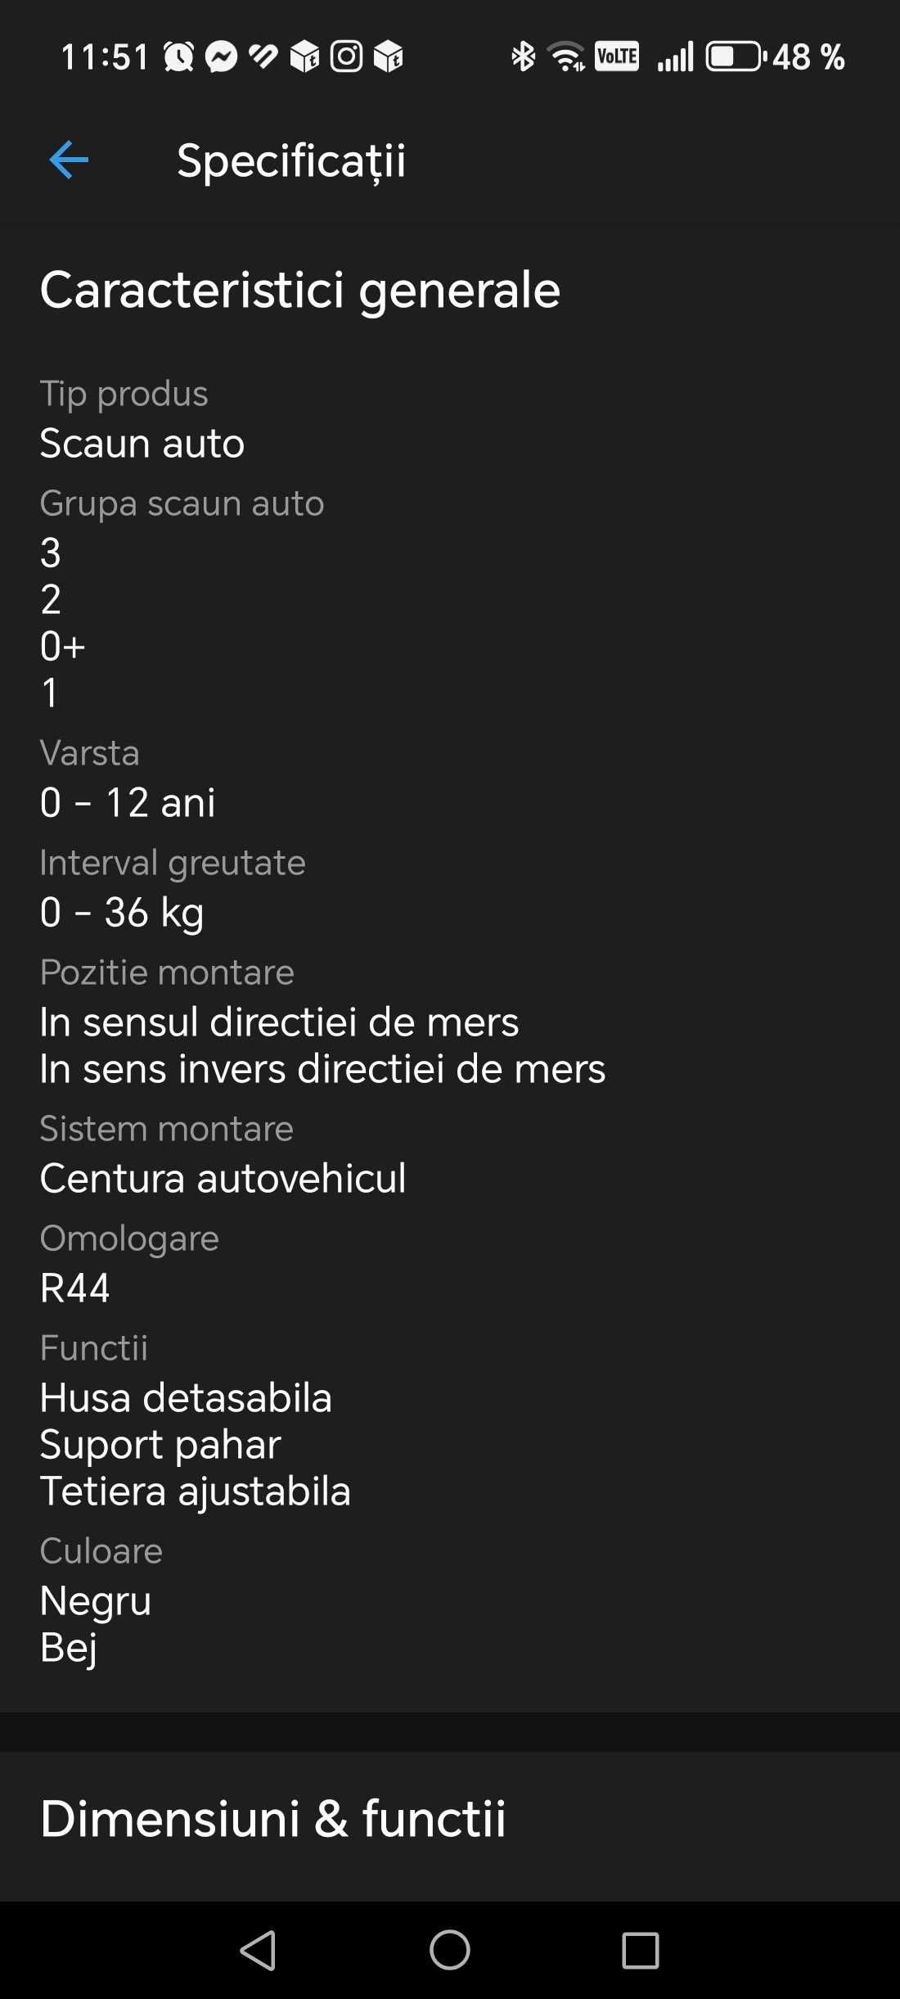
Task: Tap the recent apps square button
Action: (x=641, y=1950)
